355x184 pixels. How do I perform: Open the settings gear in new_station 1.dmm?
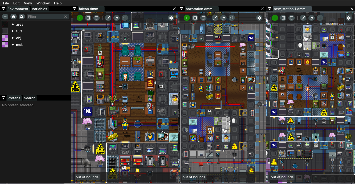click(x=349, y=18)
